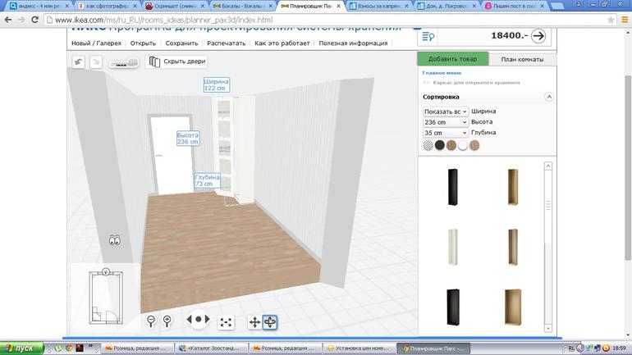Switch to План комнаты tab

pos(523,59)
